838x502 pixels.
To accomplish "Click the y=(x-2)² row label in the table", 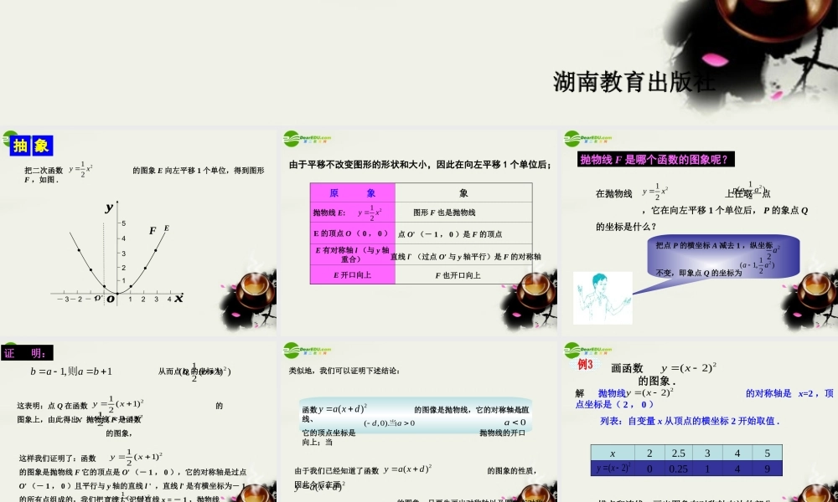I will coord(613,469).
